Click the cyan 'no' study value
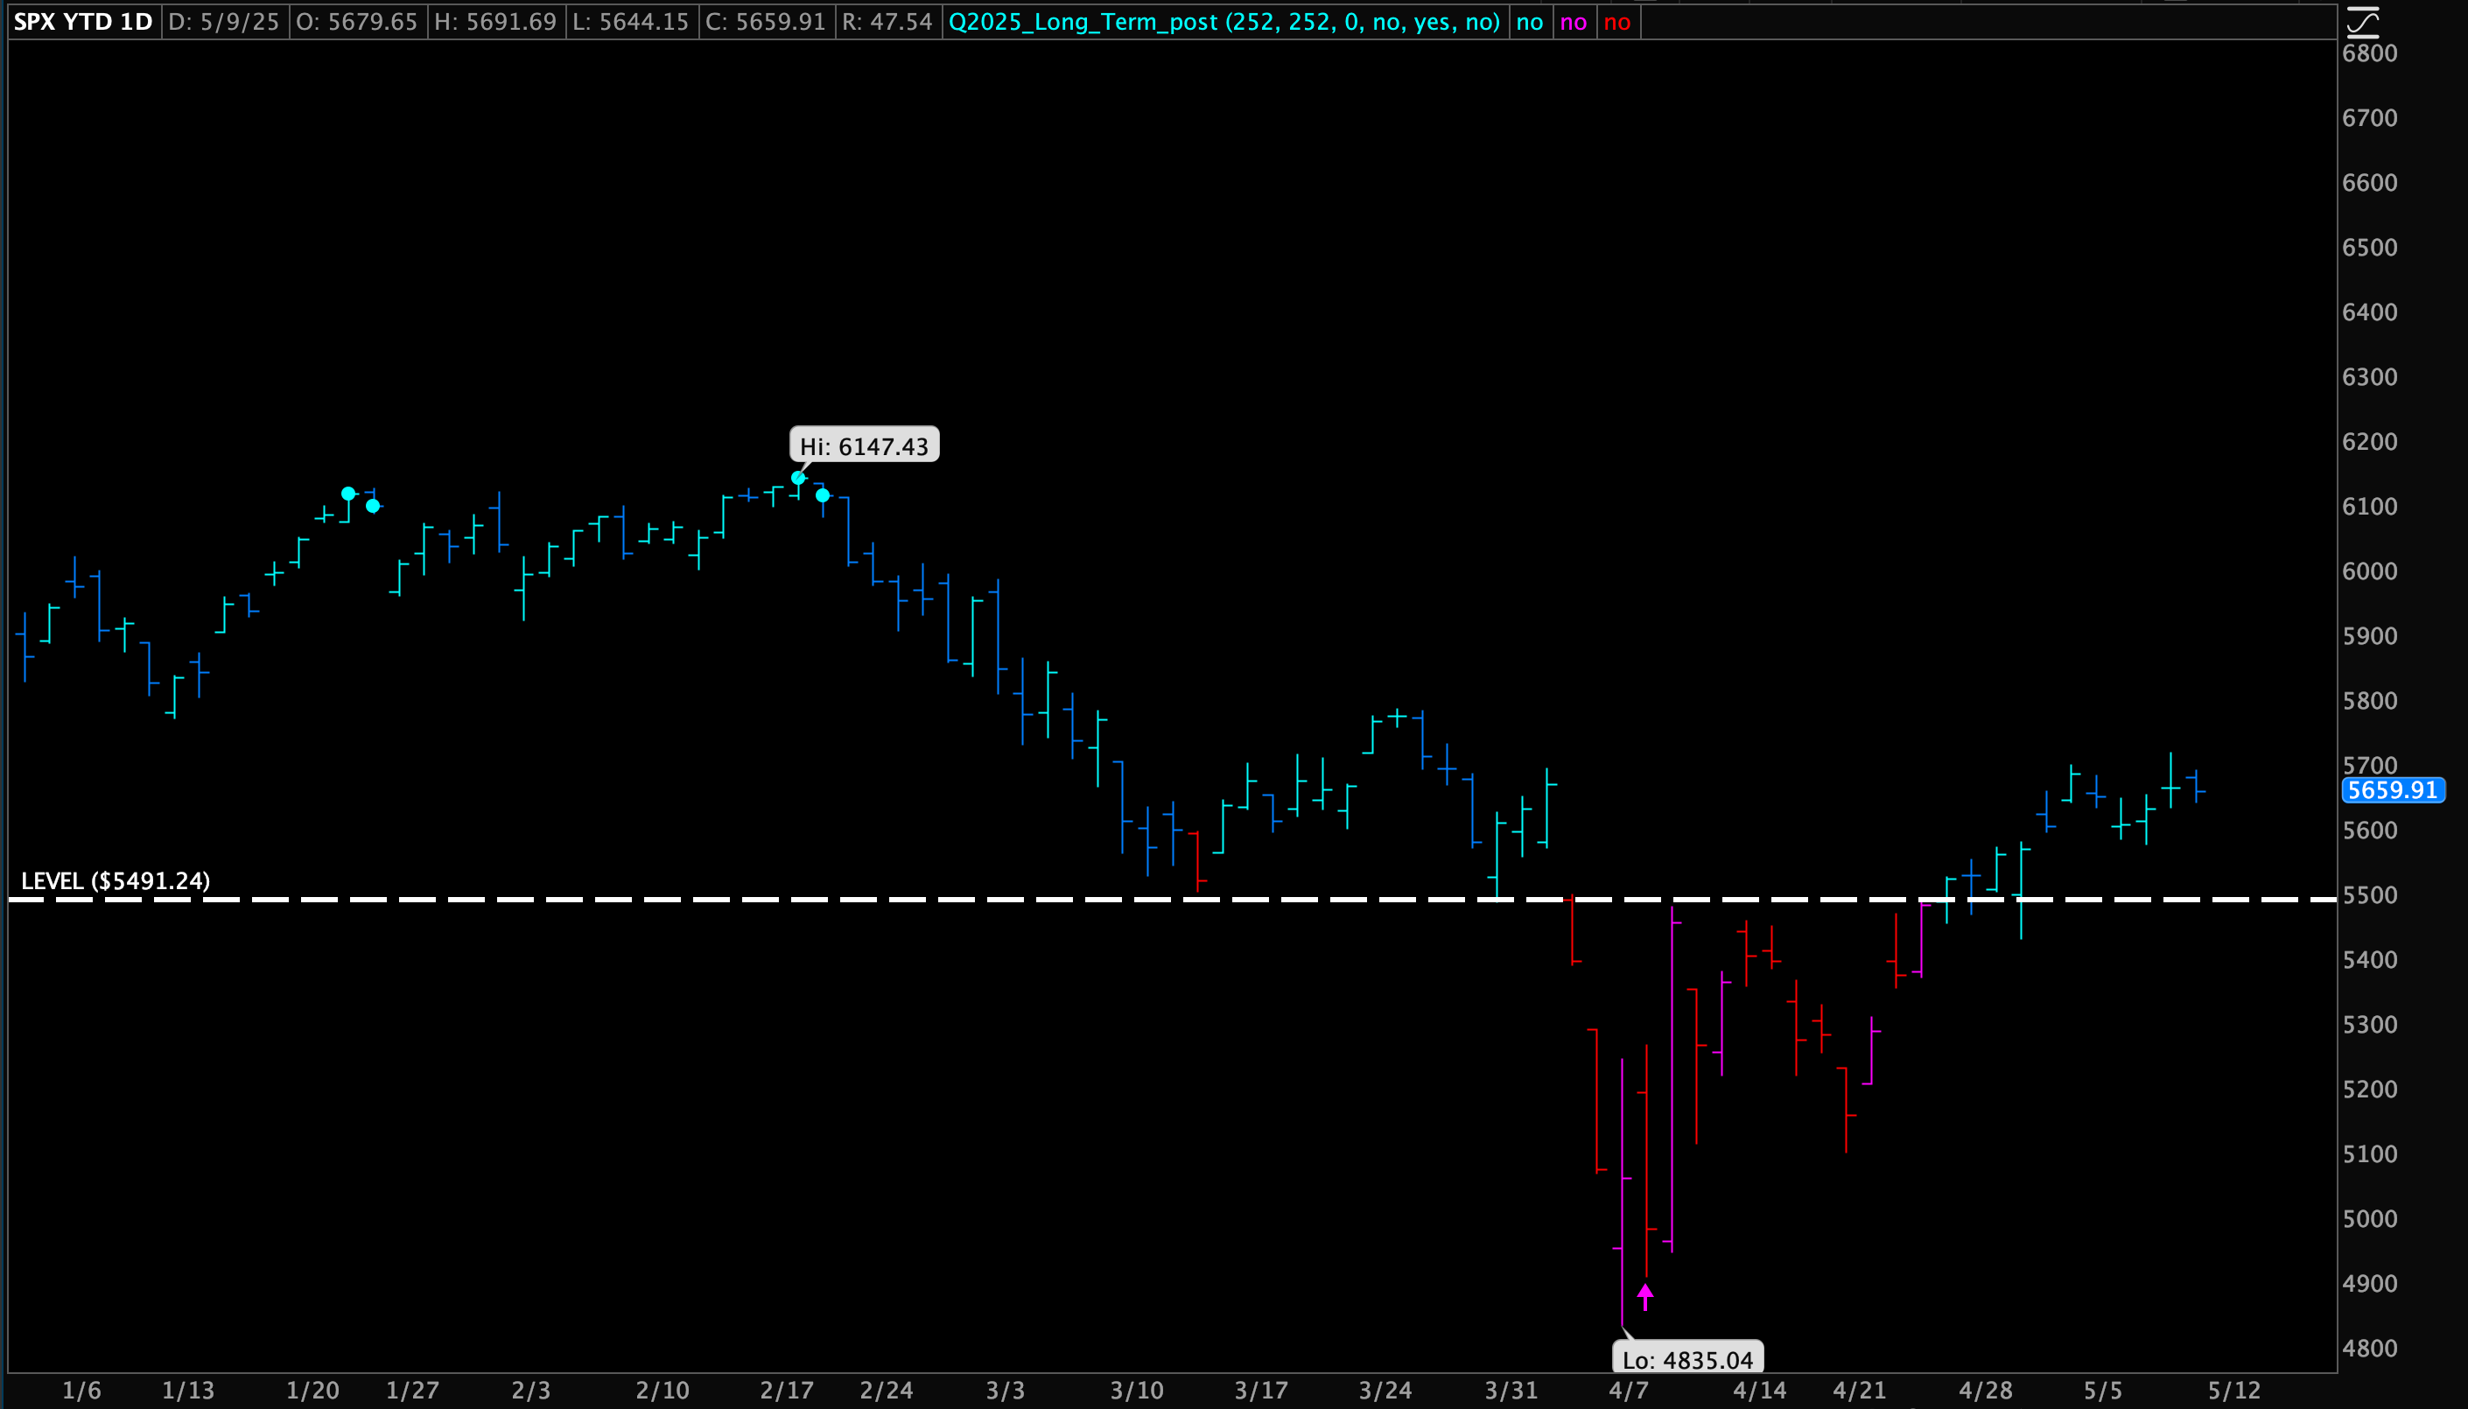2468x1409 pixels. click(x=1530, y=21)
